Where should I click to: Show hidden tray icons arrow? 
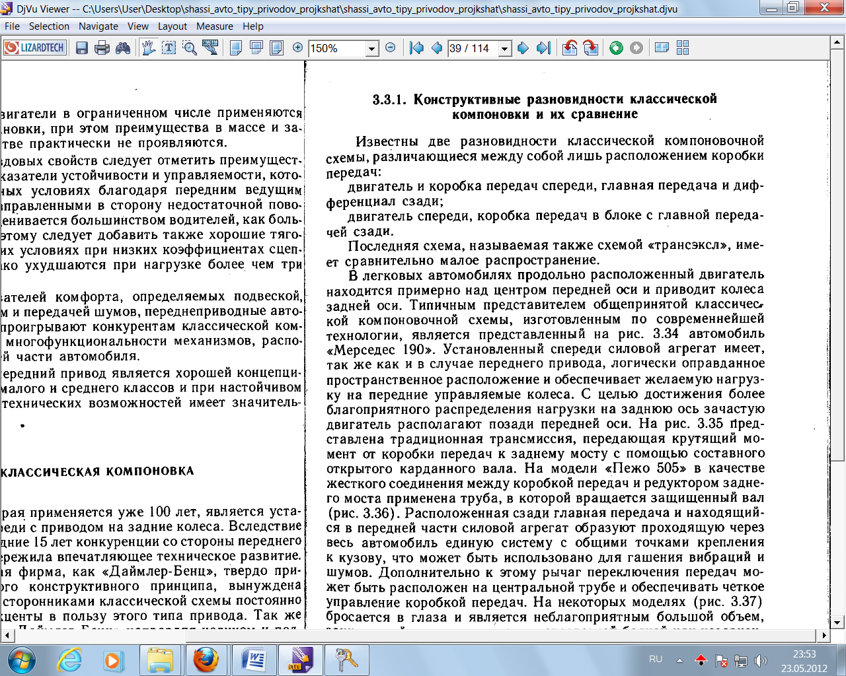679,659
